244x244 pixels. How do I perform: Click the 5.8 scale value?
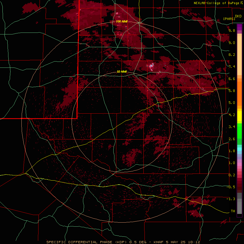232,91
